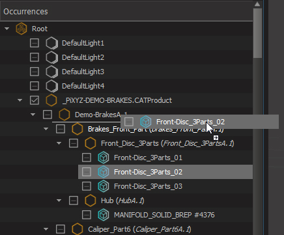The height and width of the screenshot is (235, 284).
Task: Click the Front-Disc_3Parts_01 teal part icon
Action: (x=104, y=158)
